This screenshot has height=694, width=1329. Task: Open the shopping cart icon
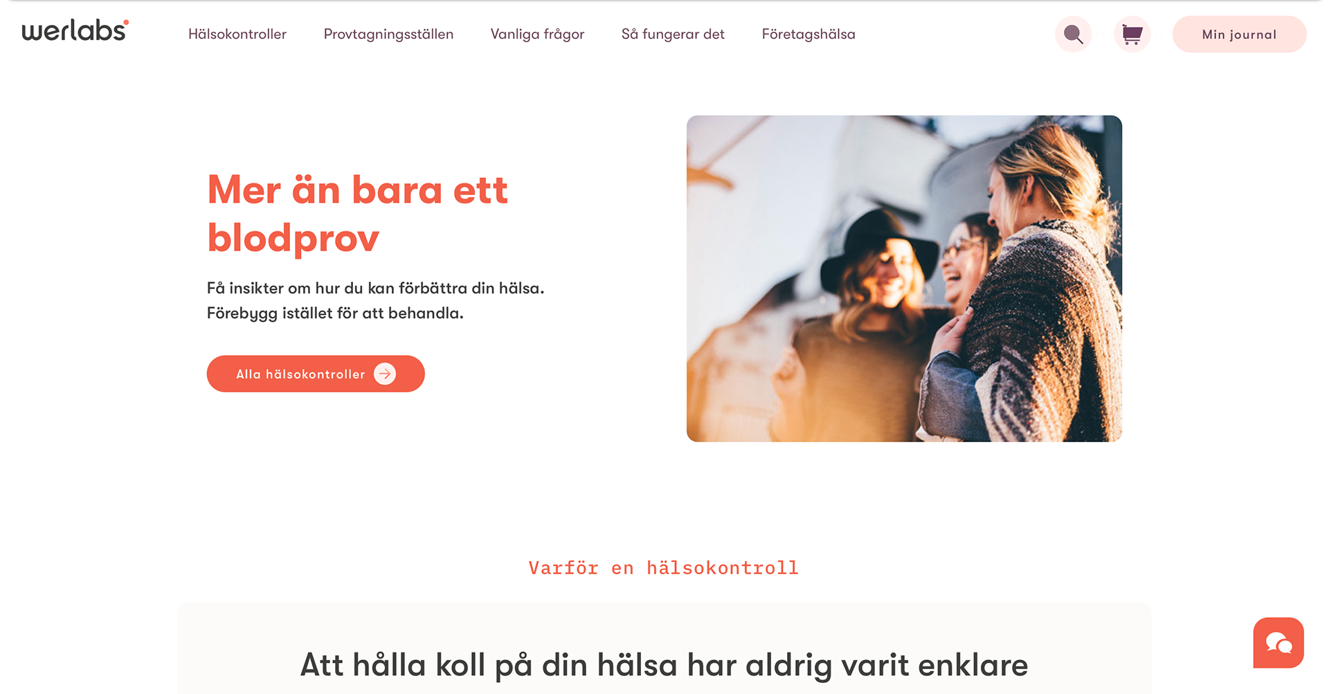(1132, 34)
